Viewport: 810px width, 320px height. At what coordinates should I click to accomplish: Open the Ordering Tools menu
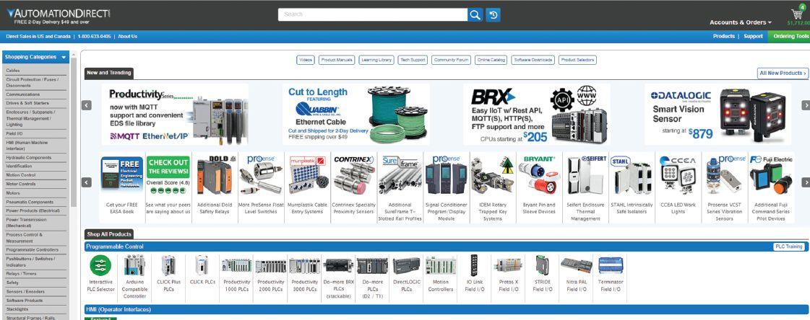tap(789, 37)
